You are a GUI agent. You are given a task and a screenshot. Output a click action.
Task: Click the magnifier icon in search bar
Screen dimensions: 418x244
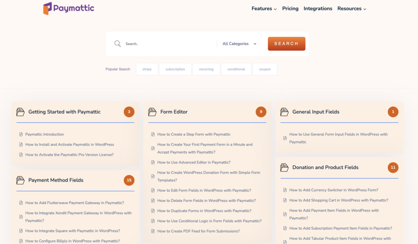coord(118,44)
